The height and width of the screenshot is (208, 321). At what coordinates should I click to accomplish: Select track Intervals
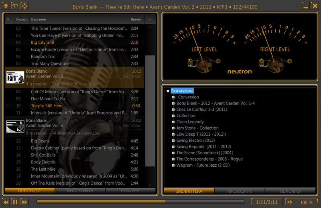[75, 113]
